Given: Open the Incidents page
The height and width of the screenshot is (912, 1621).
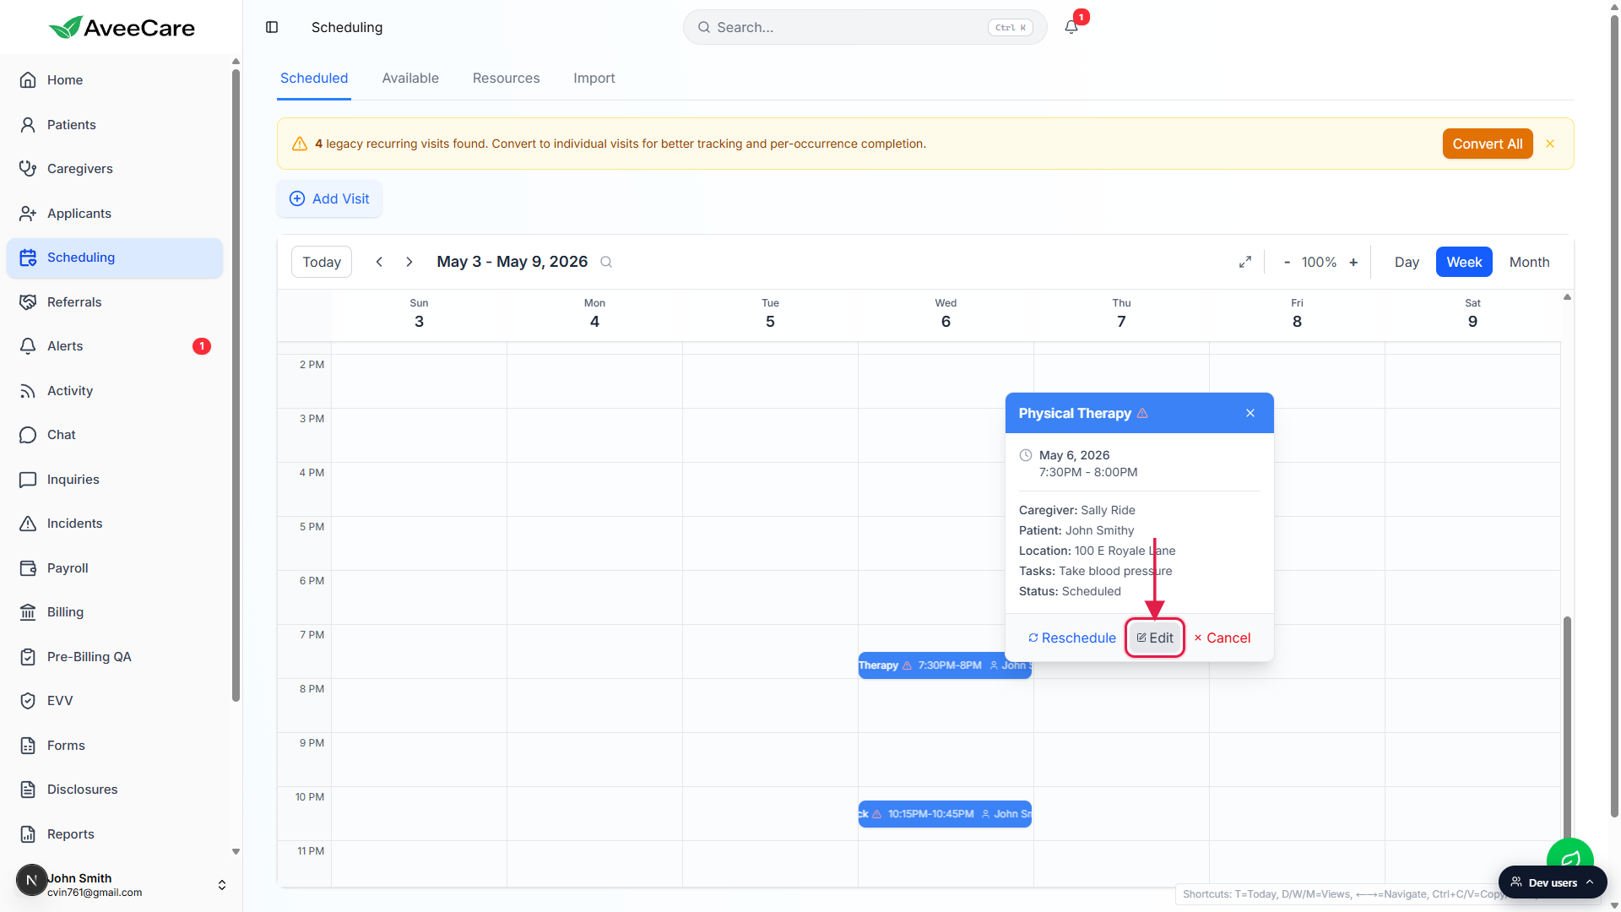Looking at the screenshot, I should pyautogui.click(x=115, y=524).
